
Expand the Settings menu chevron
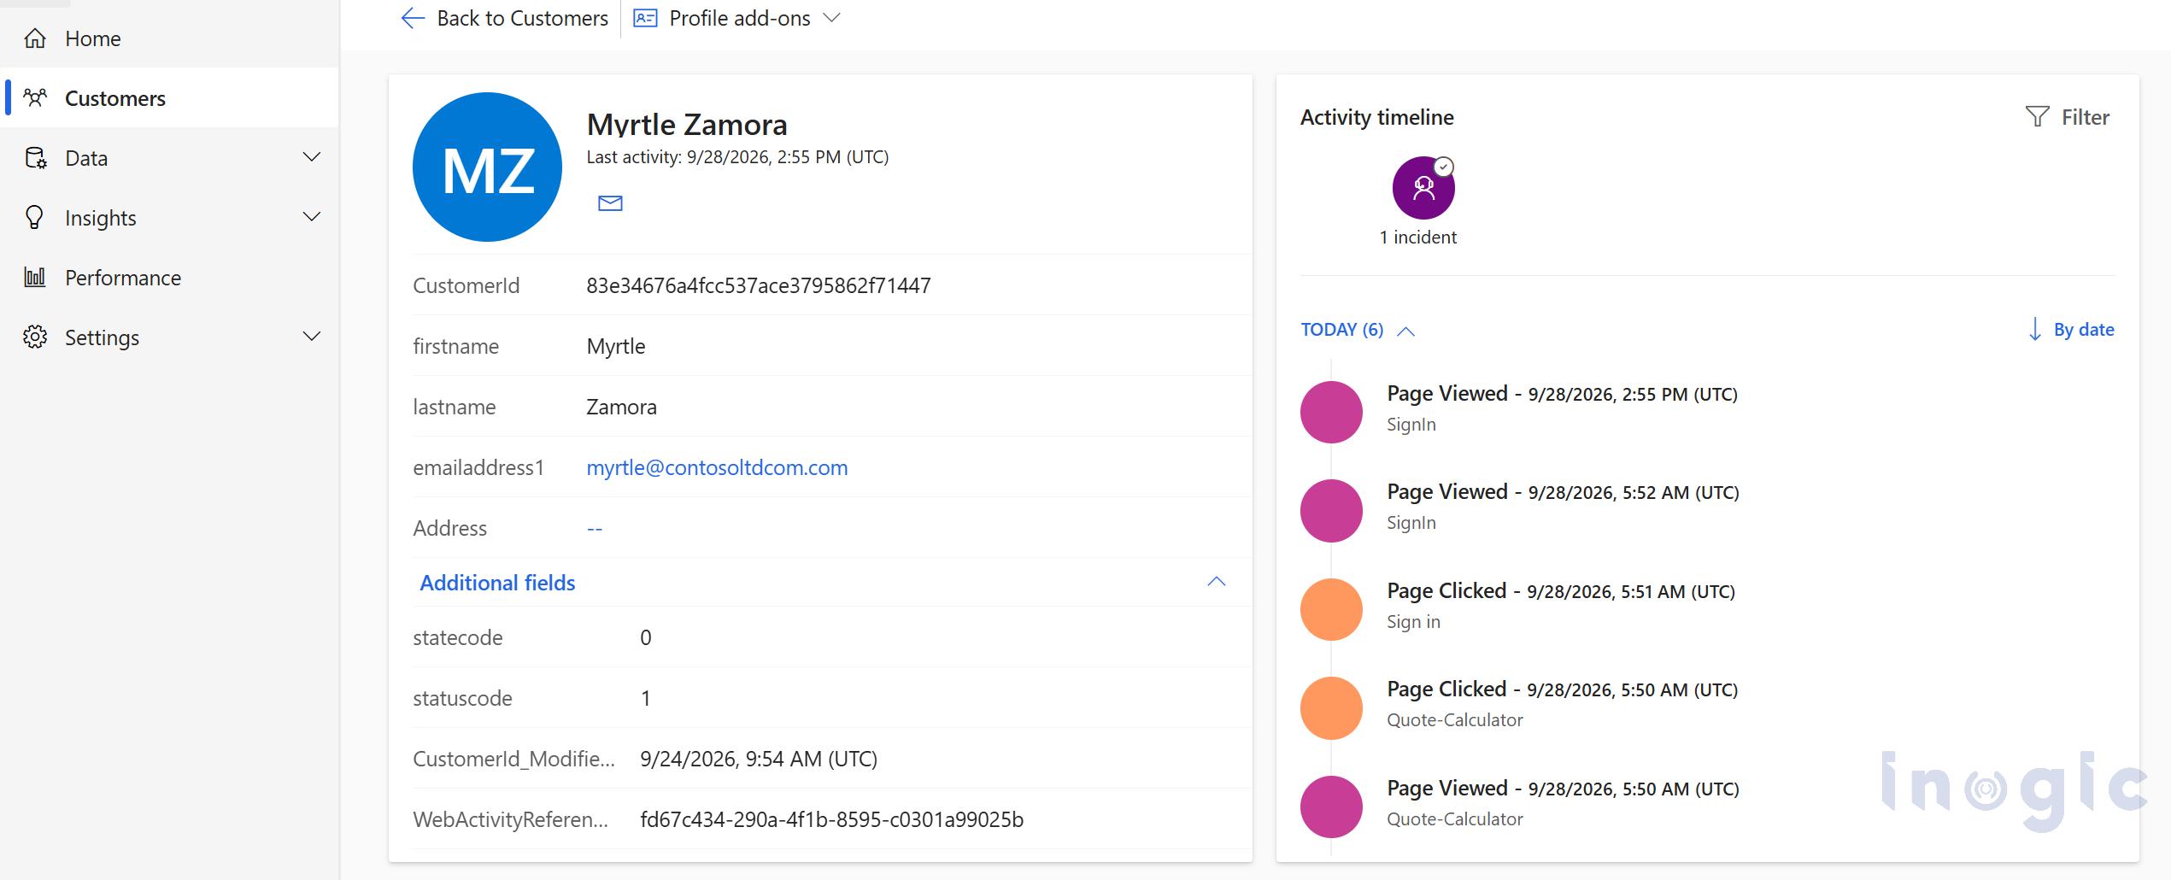(x=312, y=337)
